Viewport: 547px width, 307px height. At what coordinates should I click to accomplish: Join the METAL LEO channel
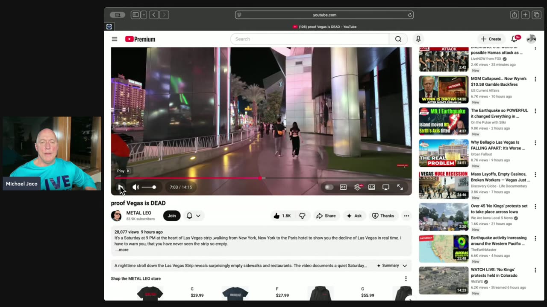pos(172,216)
